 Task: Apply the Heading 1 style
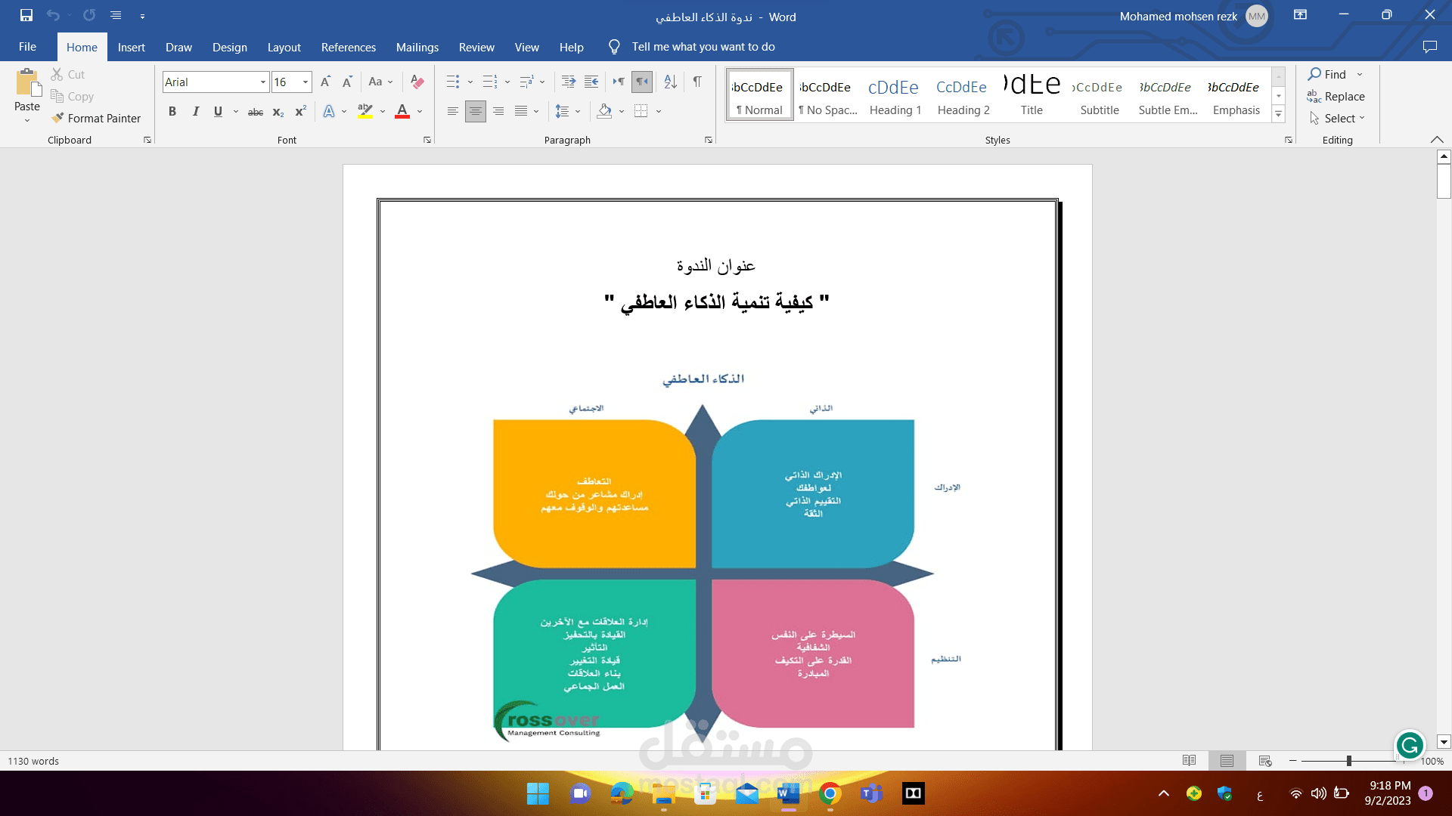[x=895, y=95]
